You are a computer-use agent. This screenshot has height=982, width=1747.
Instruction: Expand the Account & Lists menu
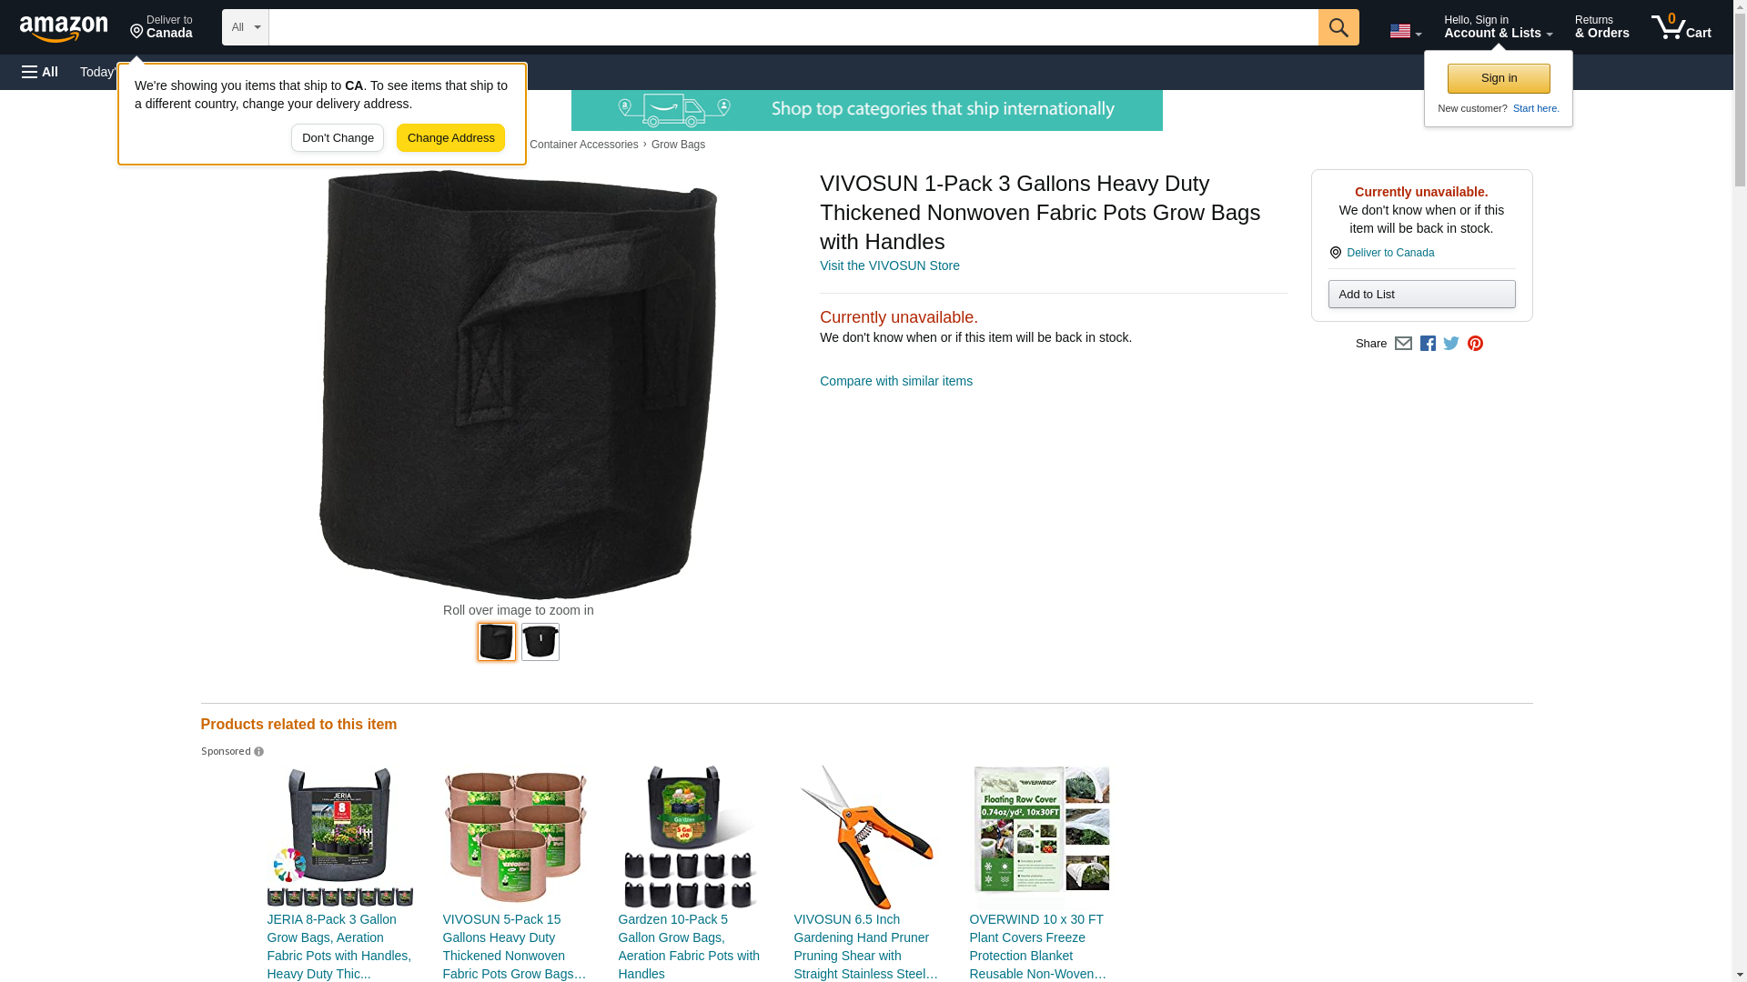[x=1498, y=27]
